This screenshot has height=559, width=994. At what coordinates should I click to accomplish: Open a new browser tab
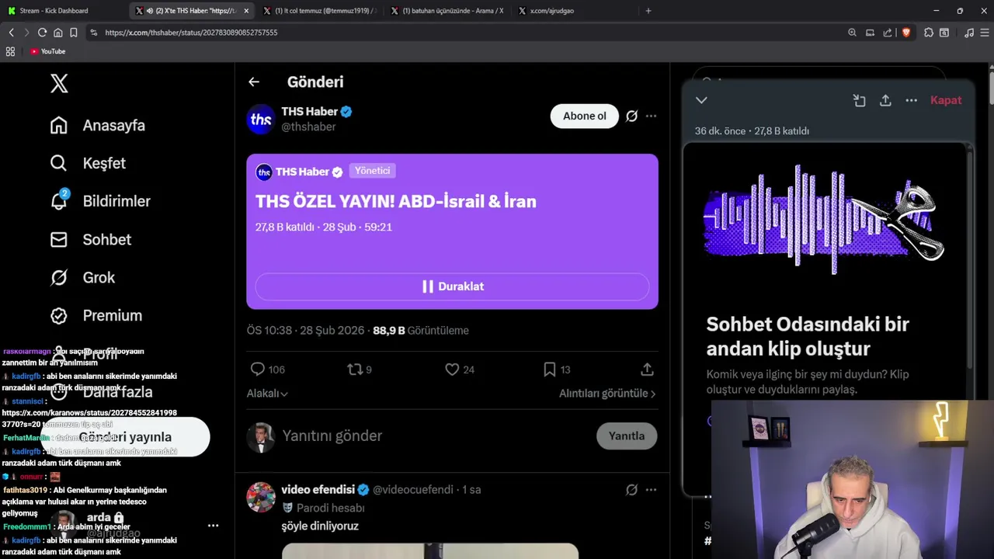coord(648,11)
